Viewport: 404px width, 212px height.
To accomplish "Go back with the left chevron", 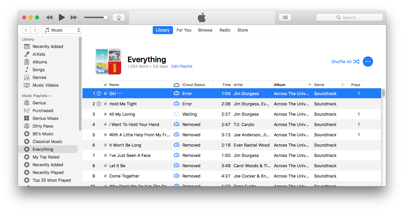I will 26,30.
